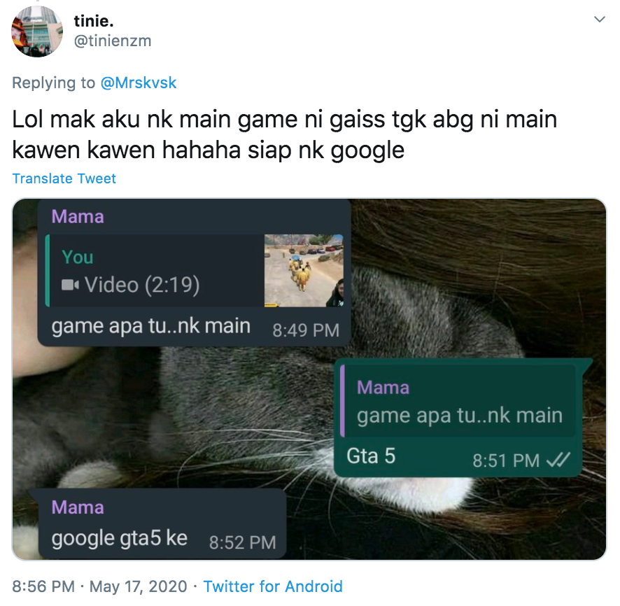The width and height of the screenshot is (620, 606).
Task: Open the attached chat screenshot image
Action: pos(309,379)
